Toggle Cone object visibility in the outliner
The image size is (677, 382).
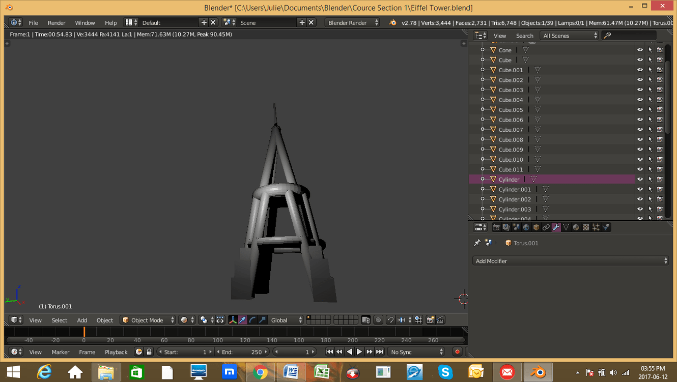tap(640, 50)
